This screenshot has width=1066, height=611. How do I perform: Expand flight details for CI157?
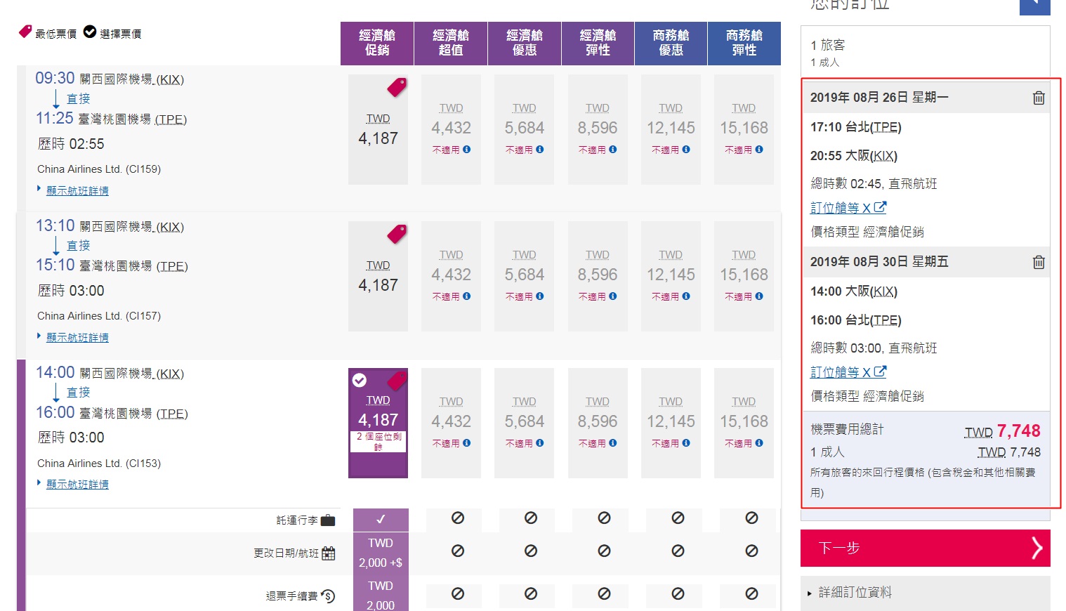pos(77,338)
